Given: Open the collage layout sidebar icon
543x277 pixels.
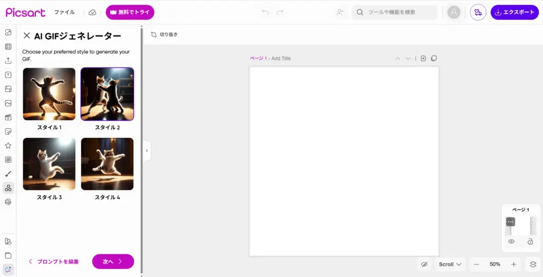Looking at the screenshot, I should coord(8,89).
